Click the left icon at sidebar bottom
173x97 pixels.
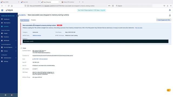click(x=5, y=95)
